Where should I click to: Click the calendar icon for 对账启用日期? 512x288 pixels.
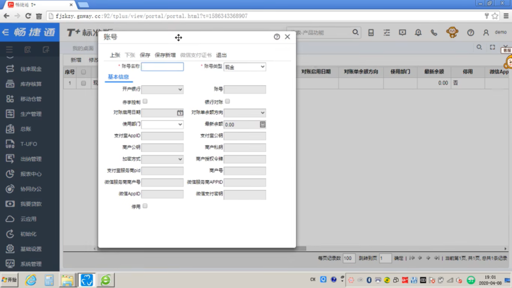pos(180,113)
